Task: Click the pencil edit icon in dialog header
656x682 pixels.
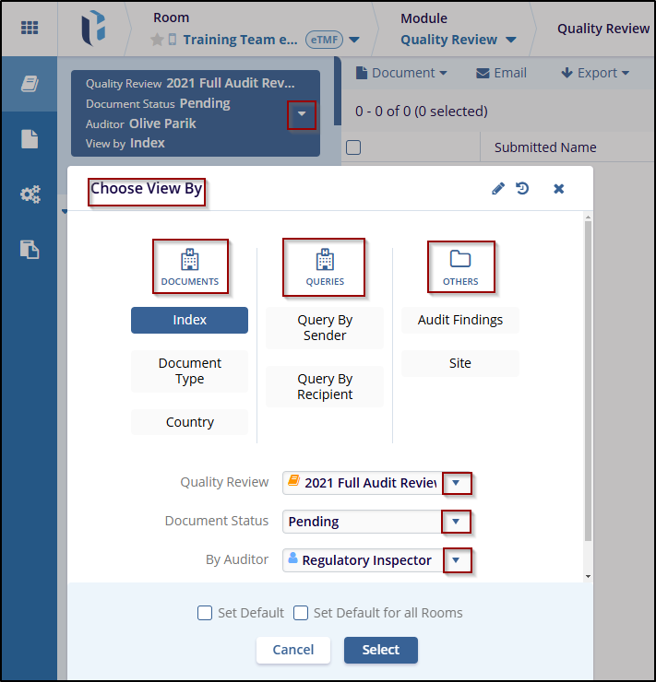Action: pos(498,189)
